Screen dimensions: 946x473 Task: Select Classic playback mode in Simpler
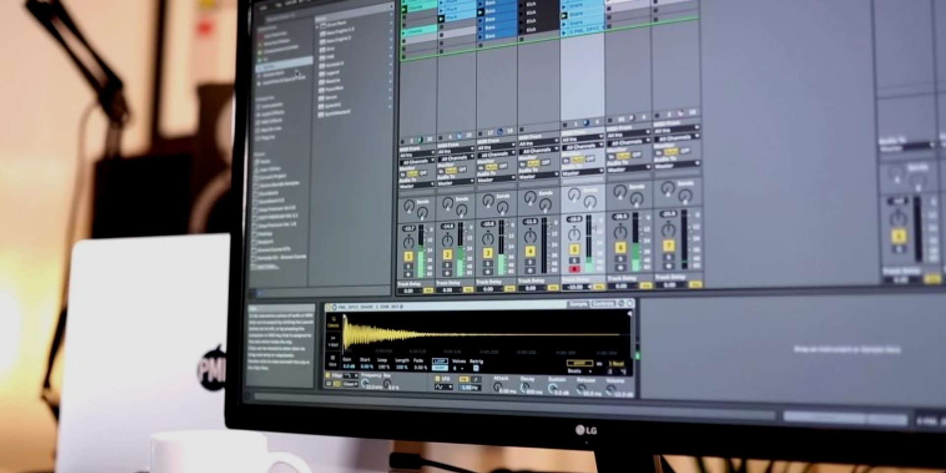coord(333,322)
